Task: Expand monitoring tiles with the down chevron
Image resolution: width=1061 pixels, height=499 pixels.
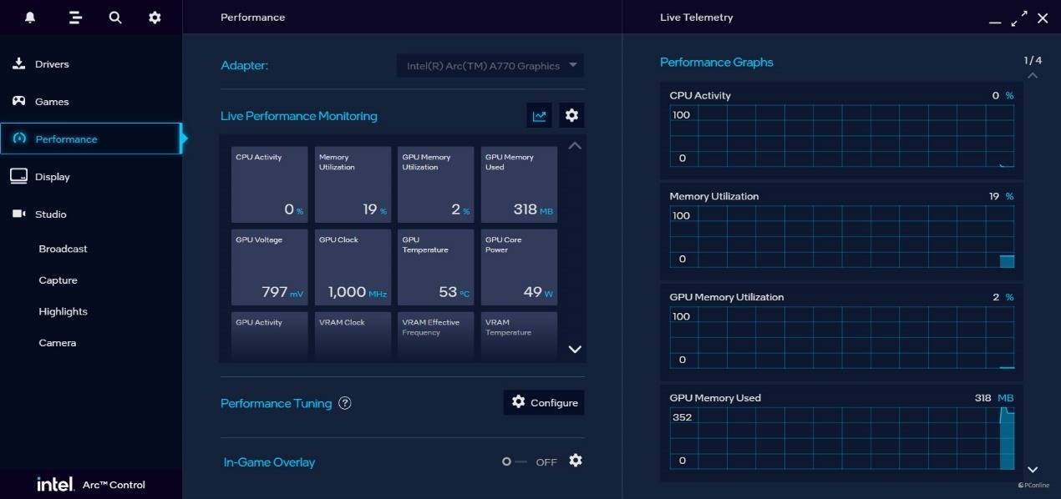Action: coord(575,350)
